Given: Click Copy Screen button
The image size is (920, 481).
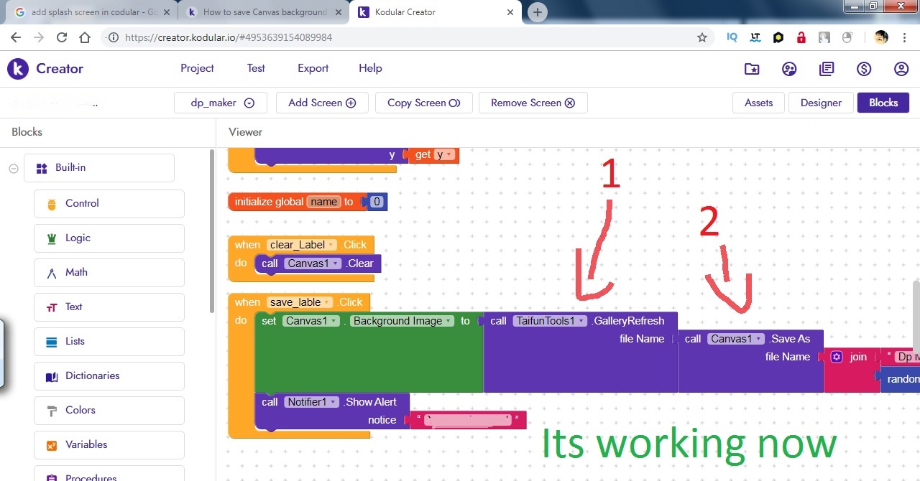Looking at the screenshot, I should (x=423, y=103).
